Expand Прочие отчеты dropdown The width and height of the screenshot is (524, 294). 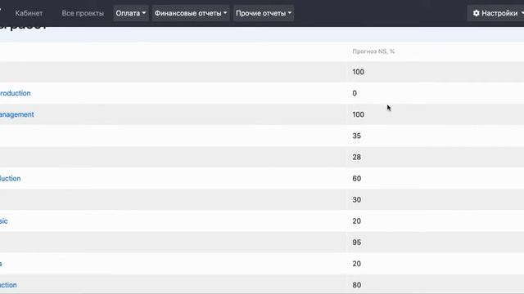[264, 13]
